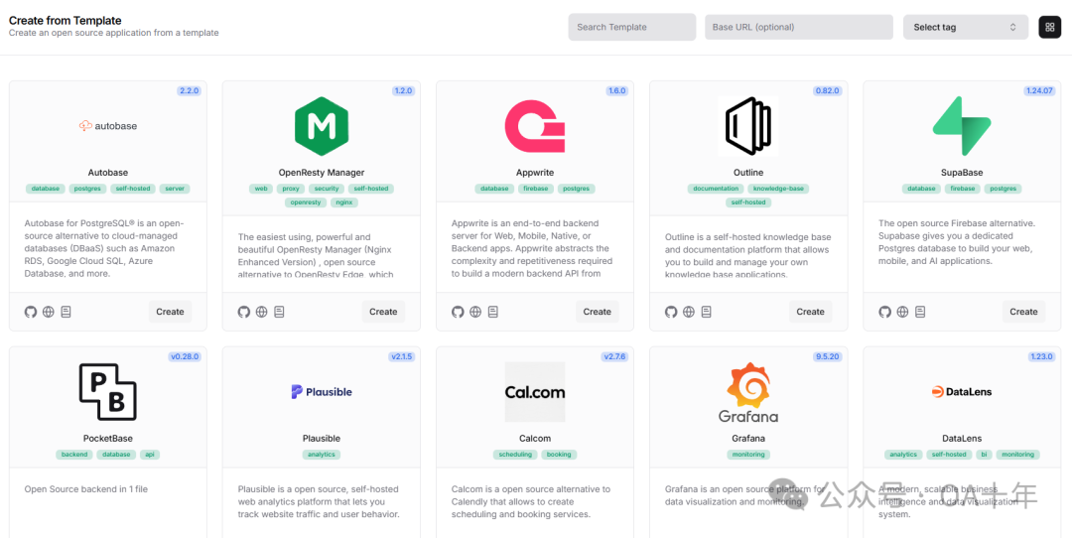Screen dimensions: 1072x538
Task: Open the Autobase GitHub repository icon
Action: (x=30, y=312)
